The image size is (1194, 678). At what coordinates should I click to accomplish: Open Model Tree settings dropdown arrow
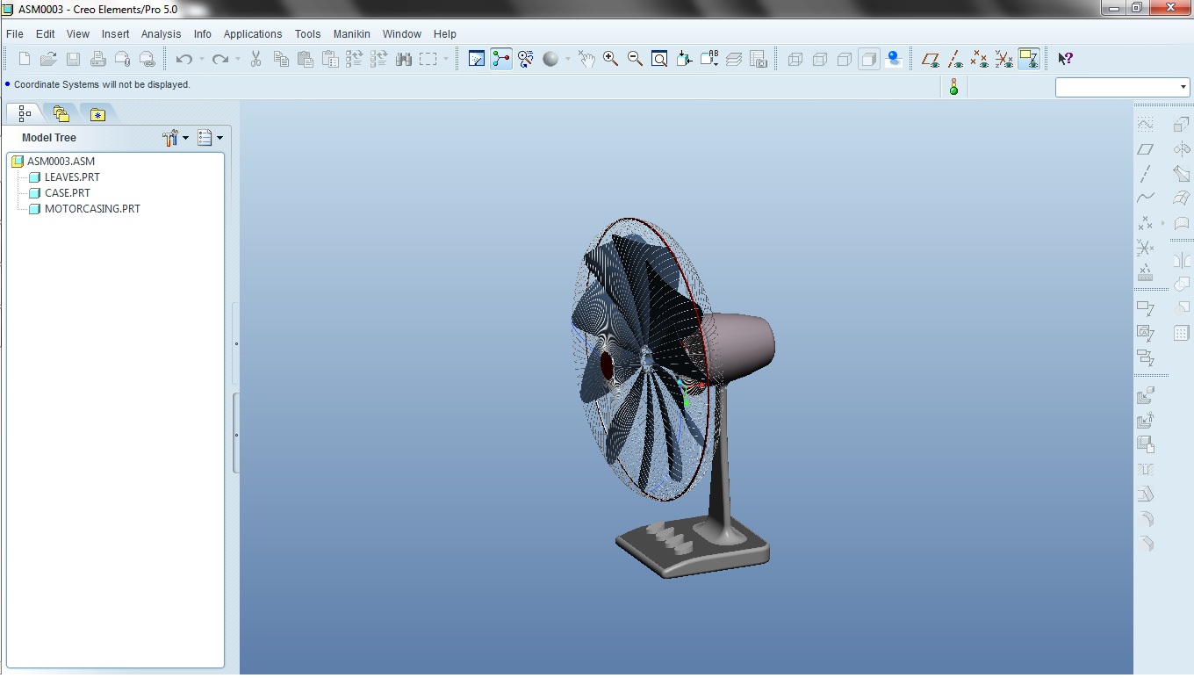point(185,138)
